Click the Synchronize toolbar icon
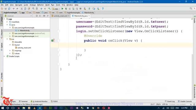The image size is (196, 110). coord(9,9)
